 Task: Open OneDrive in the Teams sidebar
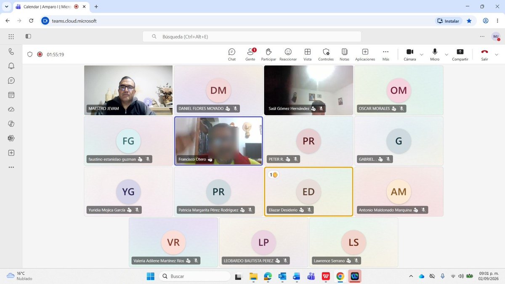11,109
